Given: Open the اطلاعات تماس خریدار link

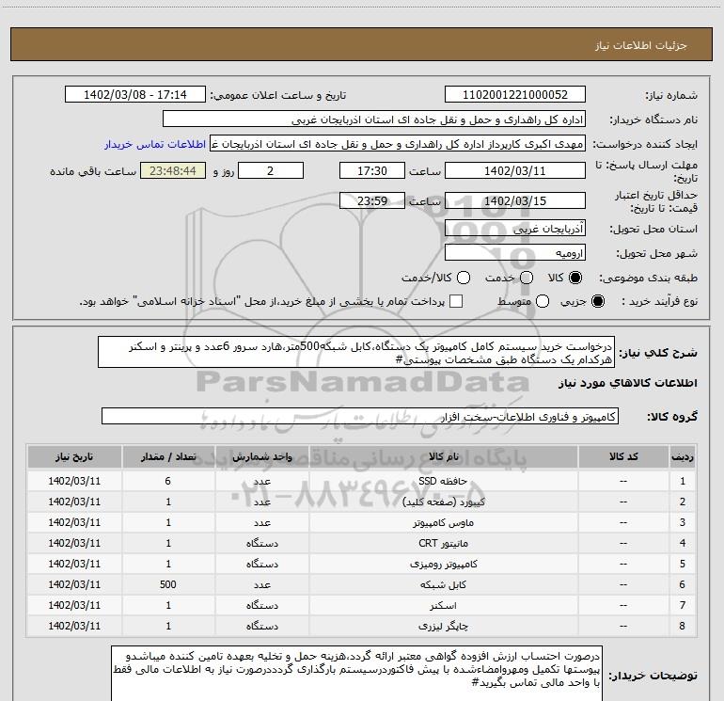Looking at the screenshot, I should coord(155,144).
